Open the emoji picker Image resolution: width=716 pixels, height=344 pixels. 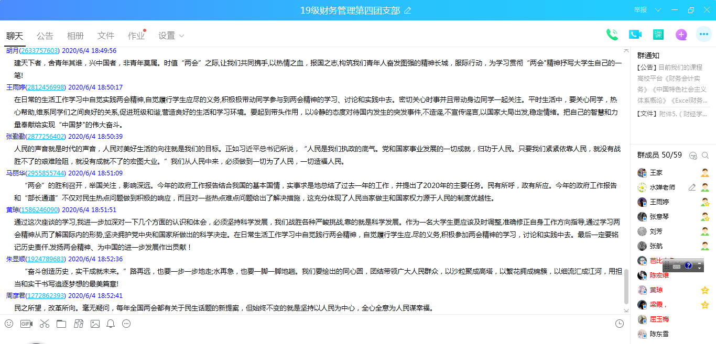click(x=9, y=324)
